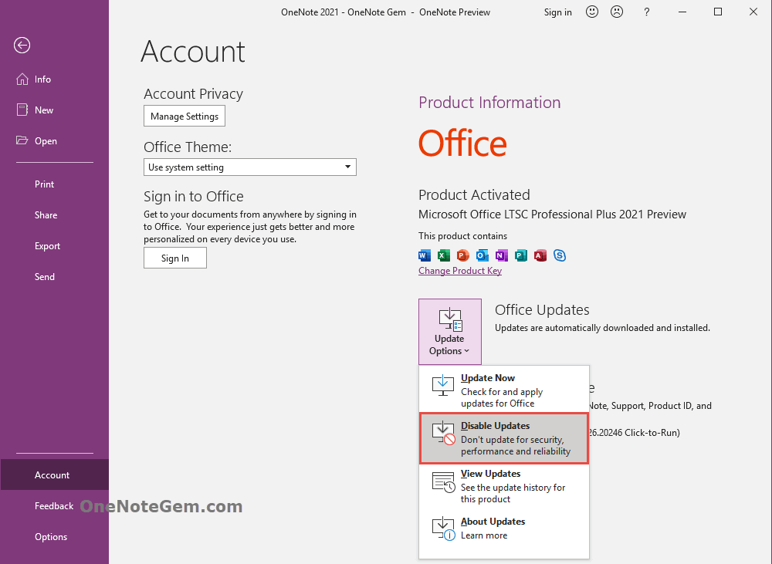Open the Print page

(x=54, y=184)
